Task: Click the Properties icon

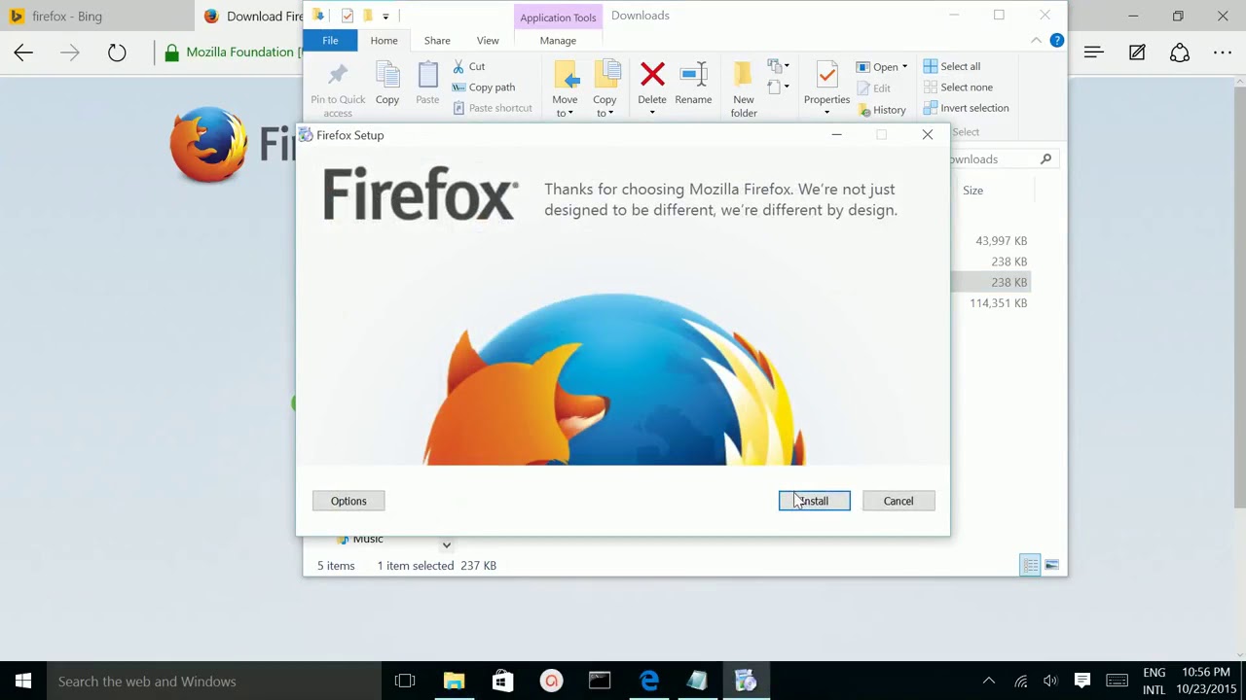Action: [826, 76]
